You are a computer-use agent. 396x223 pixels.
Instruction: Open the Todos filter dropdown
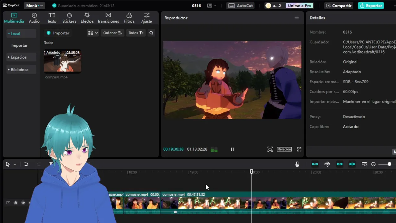pyautogui.click(x=136, y=33)
